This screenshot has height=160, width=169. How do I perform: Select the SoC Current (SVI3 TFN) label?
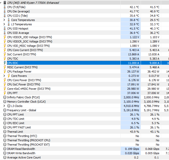click(x=22, y=54)
